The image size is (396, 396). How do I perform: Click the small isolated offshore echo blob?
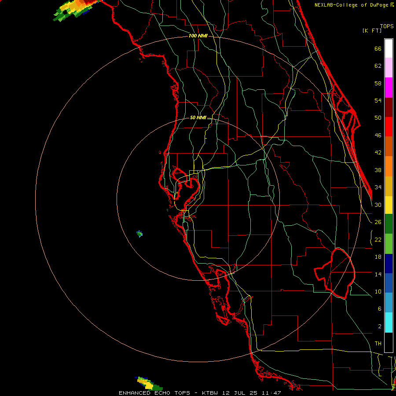(x=139, y=234)
